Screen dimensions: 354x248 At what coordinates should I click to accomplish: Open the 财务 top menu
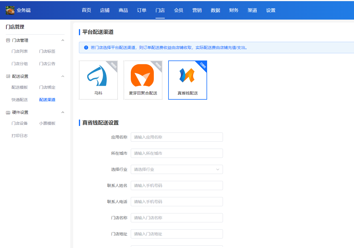(234, 10)
